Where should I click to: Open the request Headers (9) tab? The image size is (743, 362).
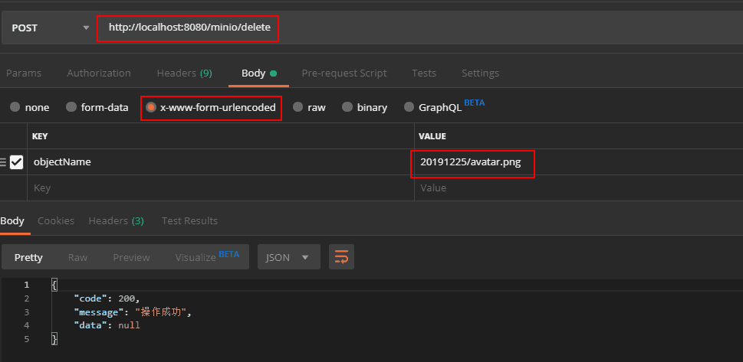click(x=184, y=73)
